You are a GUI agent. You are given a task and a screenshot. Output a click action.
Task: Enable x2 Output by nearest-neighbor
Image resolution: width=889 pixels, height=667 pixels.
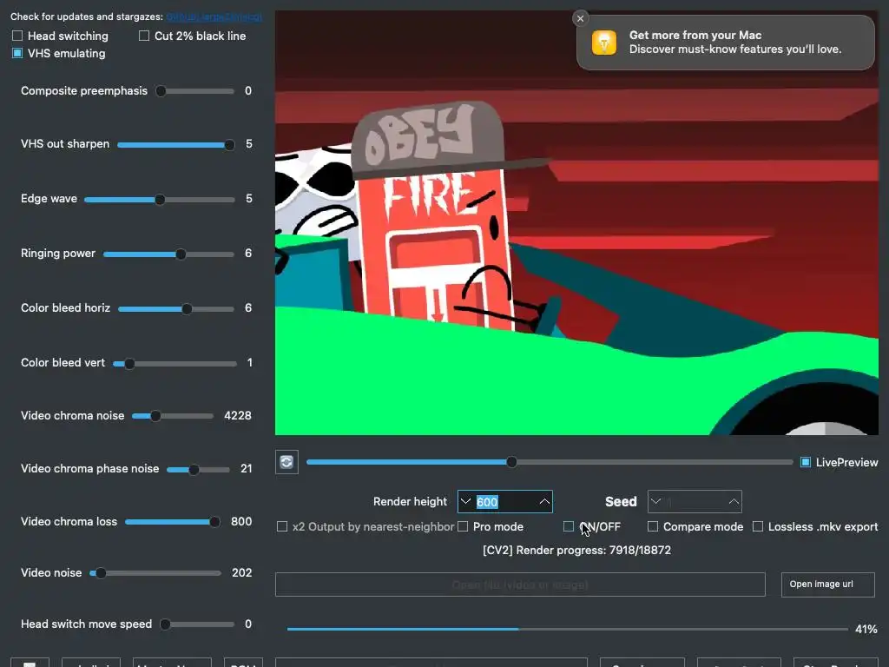(282, 527)
